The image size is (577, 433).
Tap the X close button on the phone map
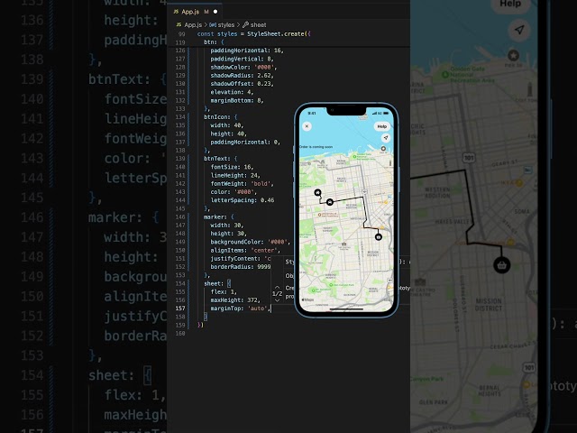[x=307, y=126]
